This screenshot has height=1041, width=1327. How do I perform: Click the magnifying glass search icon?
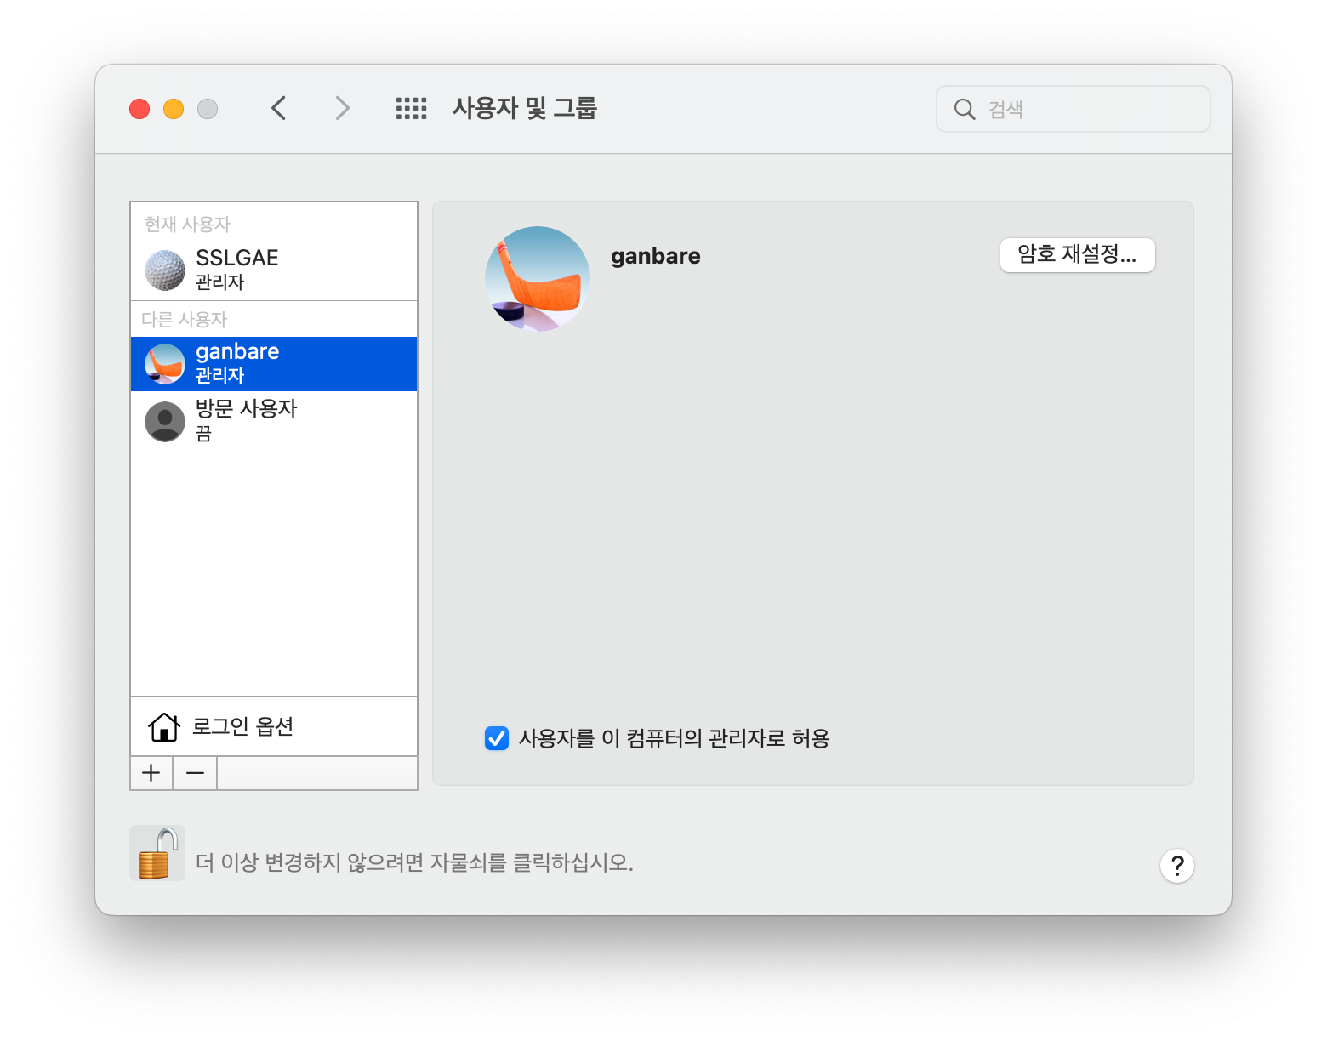pos(964,109)
